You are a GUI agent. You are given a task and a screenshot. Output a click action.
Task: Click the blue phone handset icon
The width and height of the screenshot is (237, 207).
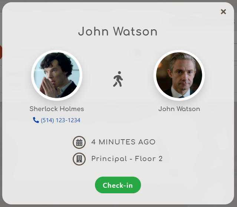coord(36,120)
